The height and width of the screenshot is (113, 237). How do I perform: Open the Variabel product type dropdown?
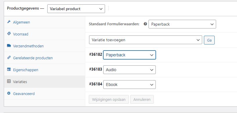pyautogui.click(x=76, y=9)
